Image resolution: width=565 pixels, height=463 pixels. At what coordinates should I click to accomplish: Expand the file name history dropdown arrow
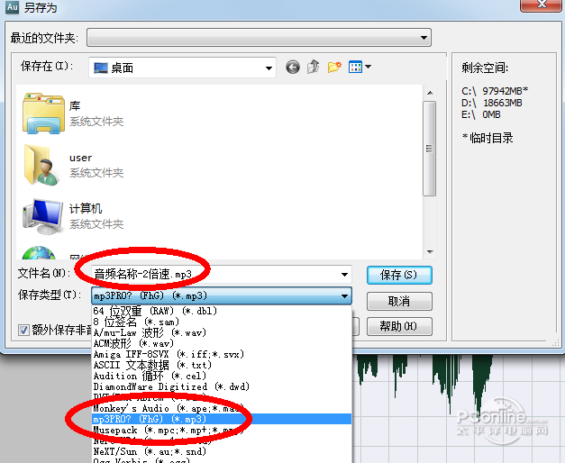pyautogui.click(x=344, y=275)
